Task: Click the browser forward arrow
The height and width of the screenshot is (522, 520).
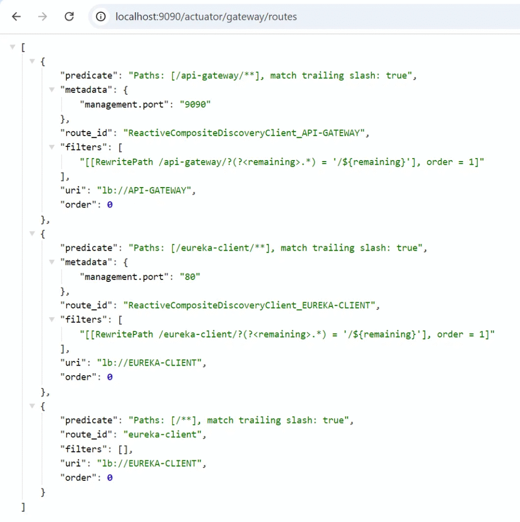Action: (43, 16)
